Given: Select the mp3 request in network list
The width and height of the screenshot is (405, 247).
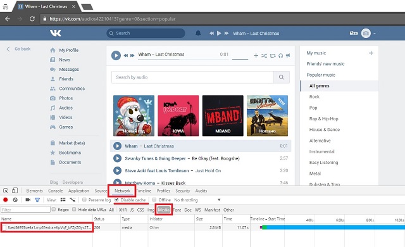Looking at the screenshot, I should [47, 227].
